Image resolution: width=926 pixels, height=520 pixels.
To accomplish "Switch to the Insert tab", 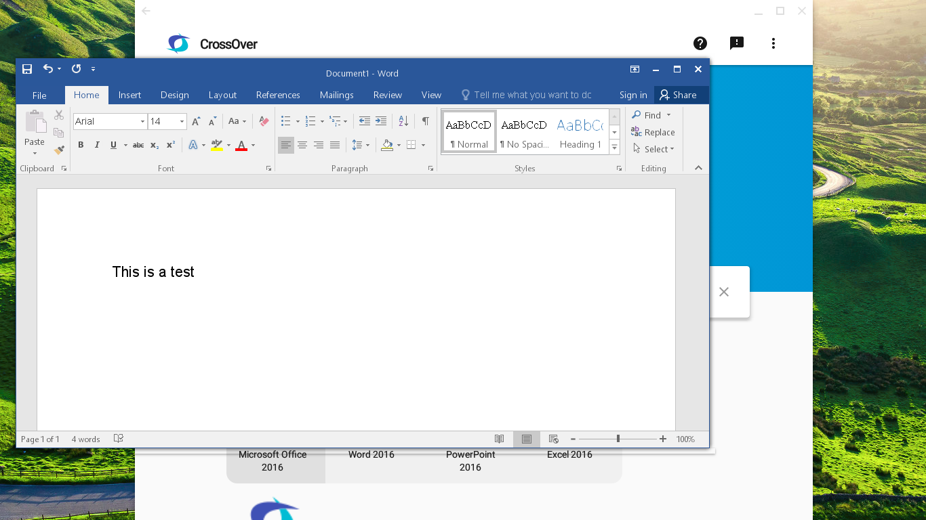I will [129, 95].
